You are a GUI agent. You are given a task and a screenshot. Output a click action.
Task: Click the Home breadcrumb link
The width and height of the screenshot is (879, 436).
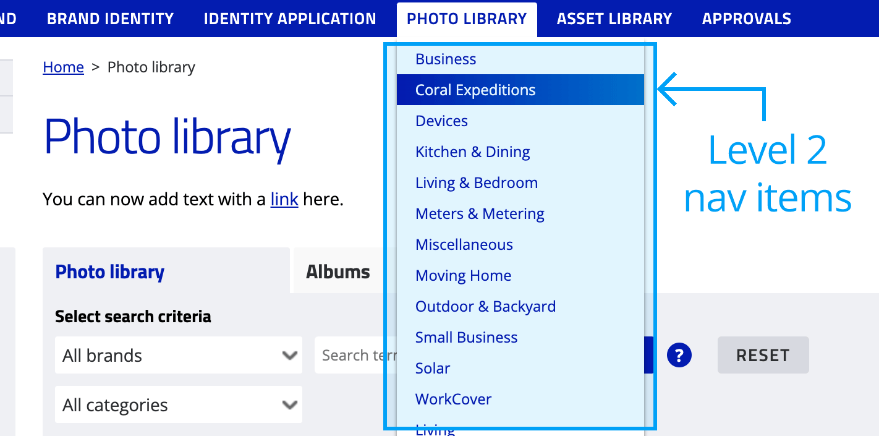coord(63,67)
